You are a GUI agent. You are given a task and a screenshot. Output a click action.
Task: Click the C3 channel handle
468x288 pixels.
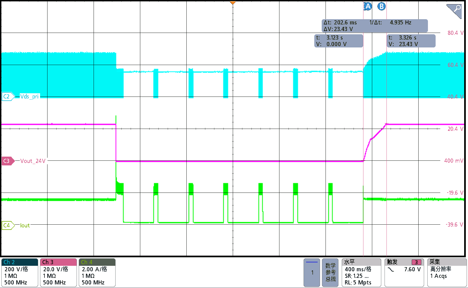coord(8,161)
